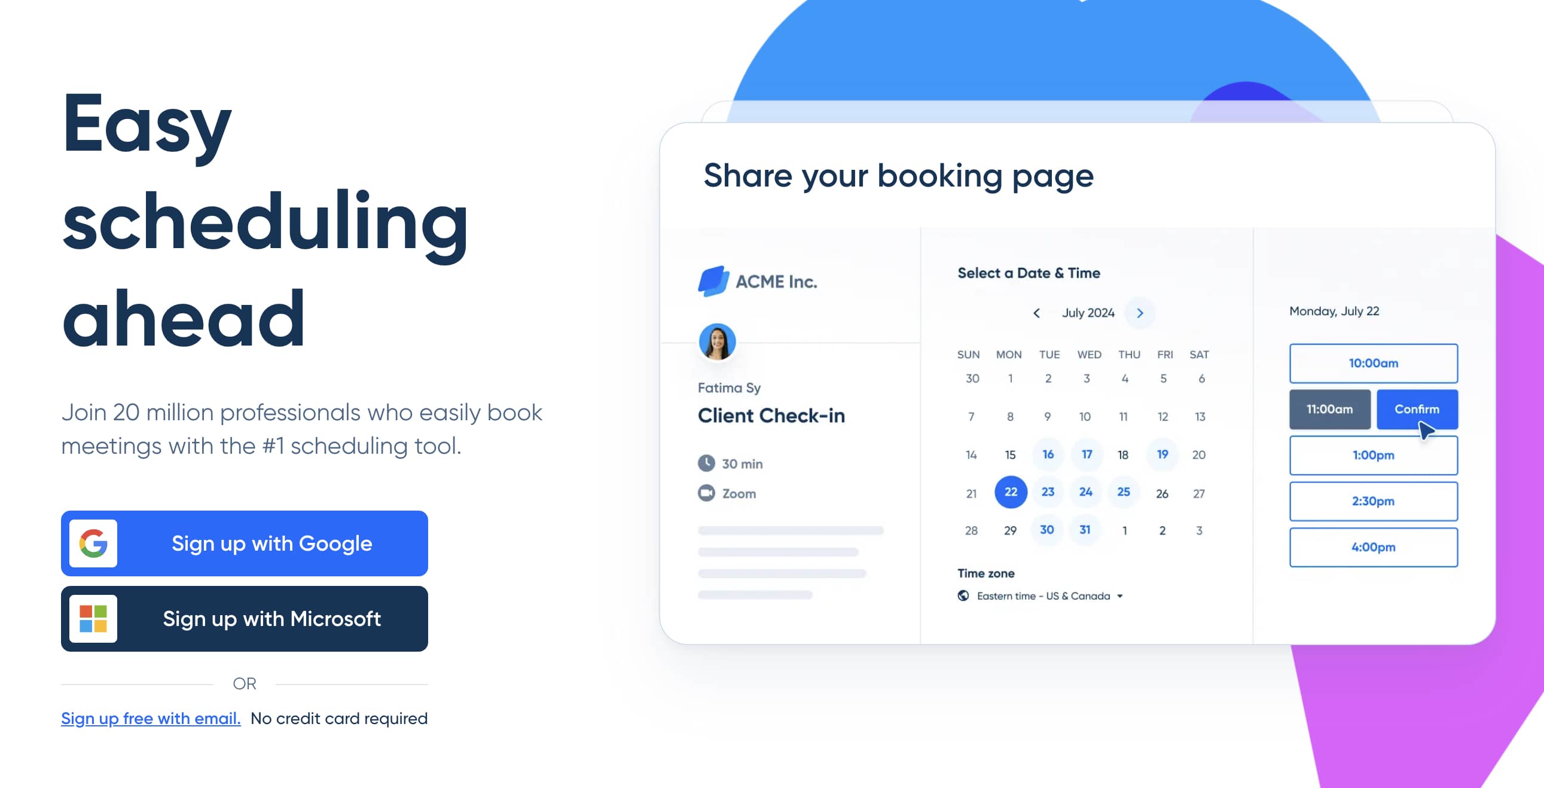The image size is (1544, 788).
Task: Select the 2:30pm available time slot
Action: pos(1372,500)
